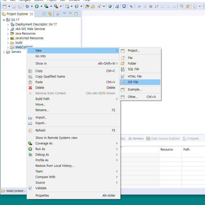
Task: Toggle Link with Editor in Project Explorer
Action: (50, 14)
